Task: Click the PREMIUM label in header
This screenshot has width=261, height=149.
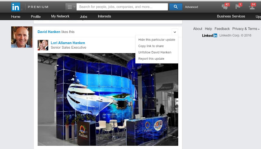Action: [x=38, y=7]
